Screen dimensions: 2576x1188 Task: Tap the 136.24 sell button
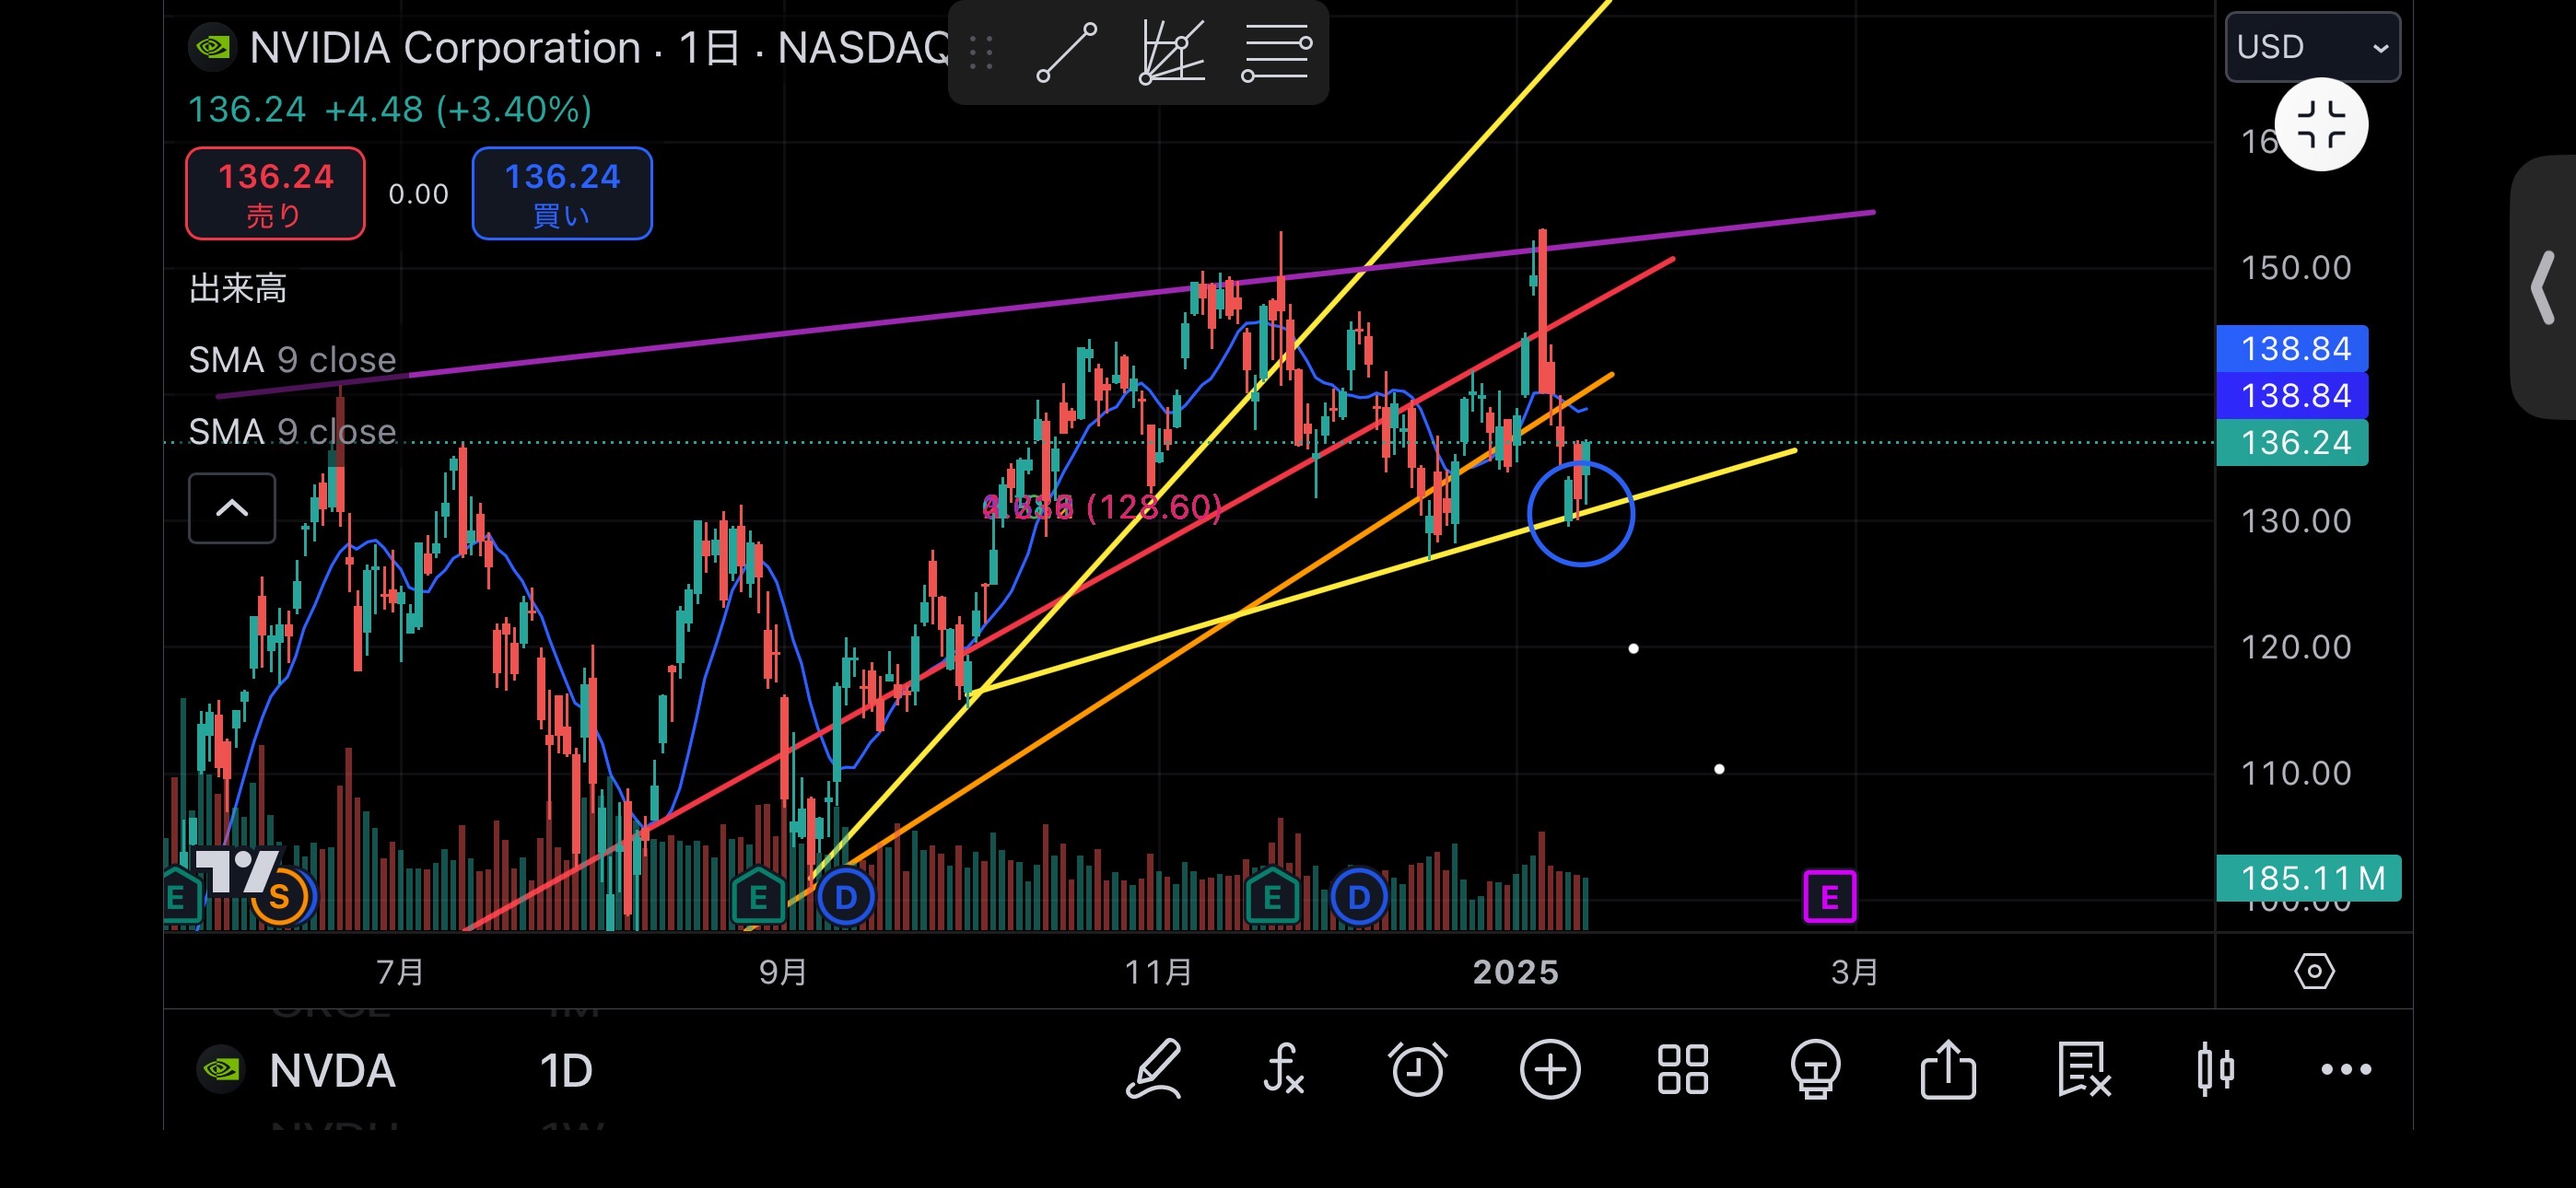click(275, 193)
